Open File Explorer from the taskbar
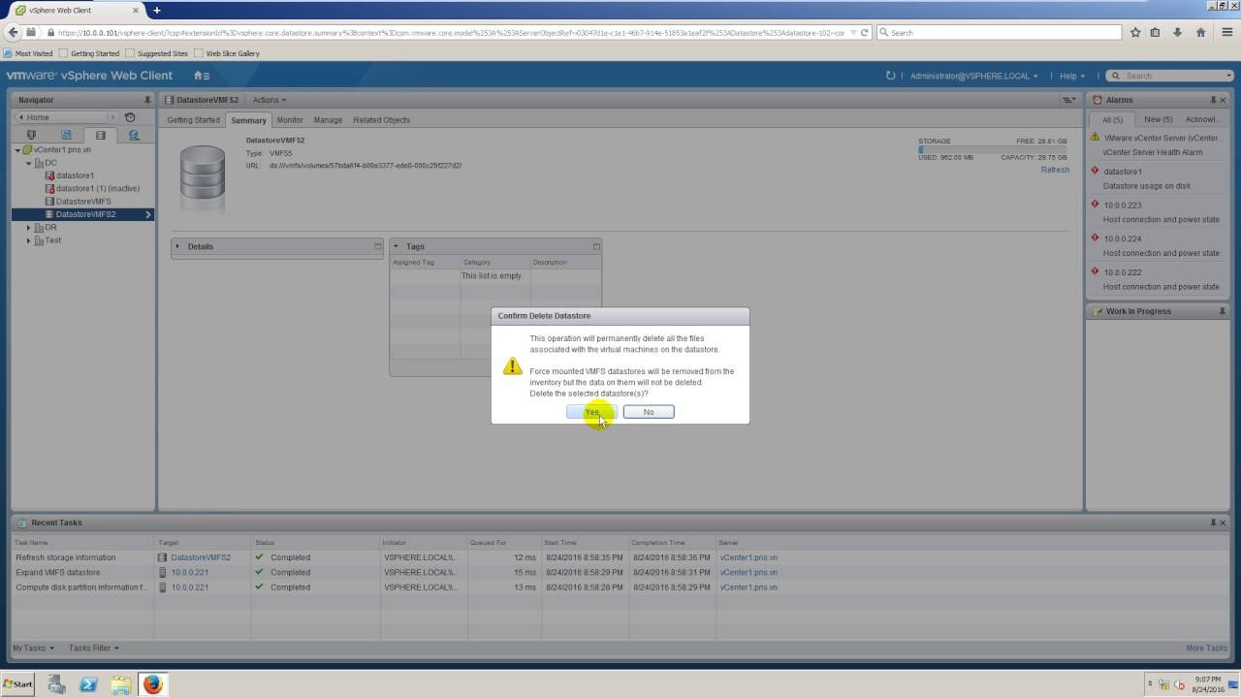 coord(120,684)
